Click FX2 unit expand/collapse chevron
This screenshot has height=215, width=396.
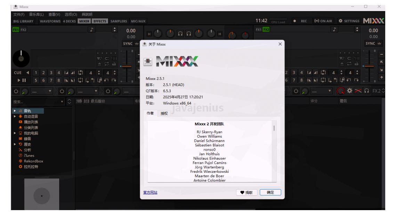383,91
